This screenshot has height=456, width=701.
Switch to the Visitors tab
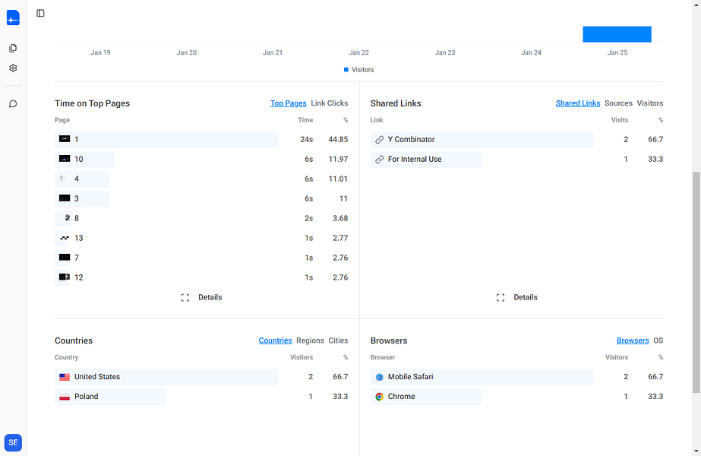(650, 103)
